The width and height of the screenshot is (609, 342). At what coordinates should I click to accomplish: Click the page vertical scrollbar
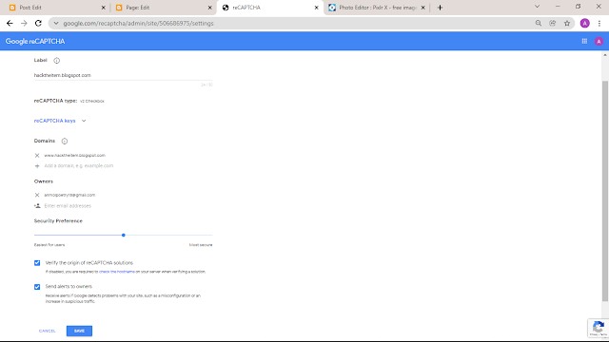605,191
